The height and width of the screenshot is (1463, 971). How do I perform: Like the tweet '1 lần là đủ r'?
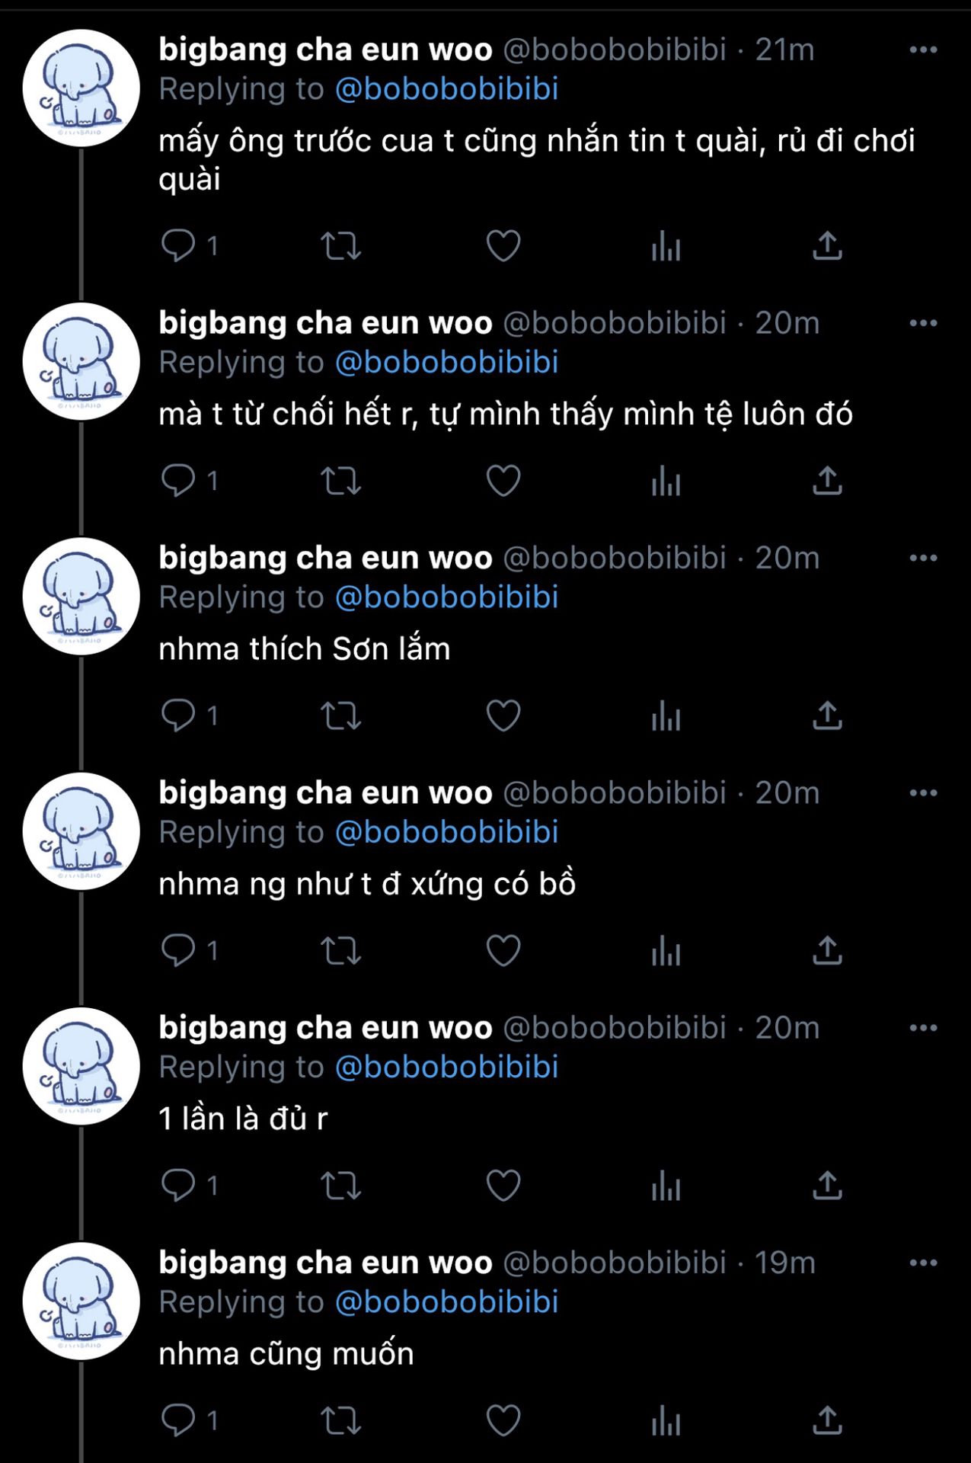click(503, 1185)
